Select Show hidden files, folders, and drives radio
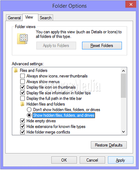The width and height of the screenshot is (139, 170). click(x=29, y=115)
